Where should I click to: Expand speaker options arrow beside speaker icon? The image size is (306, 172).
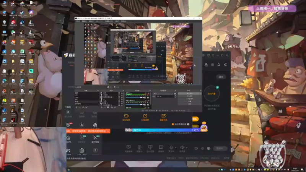(187, 148)
